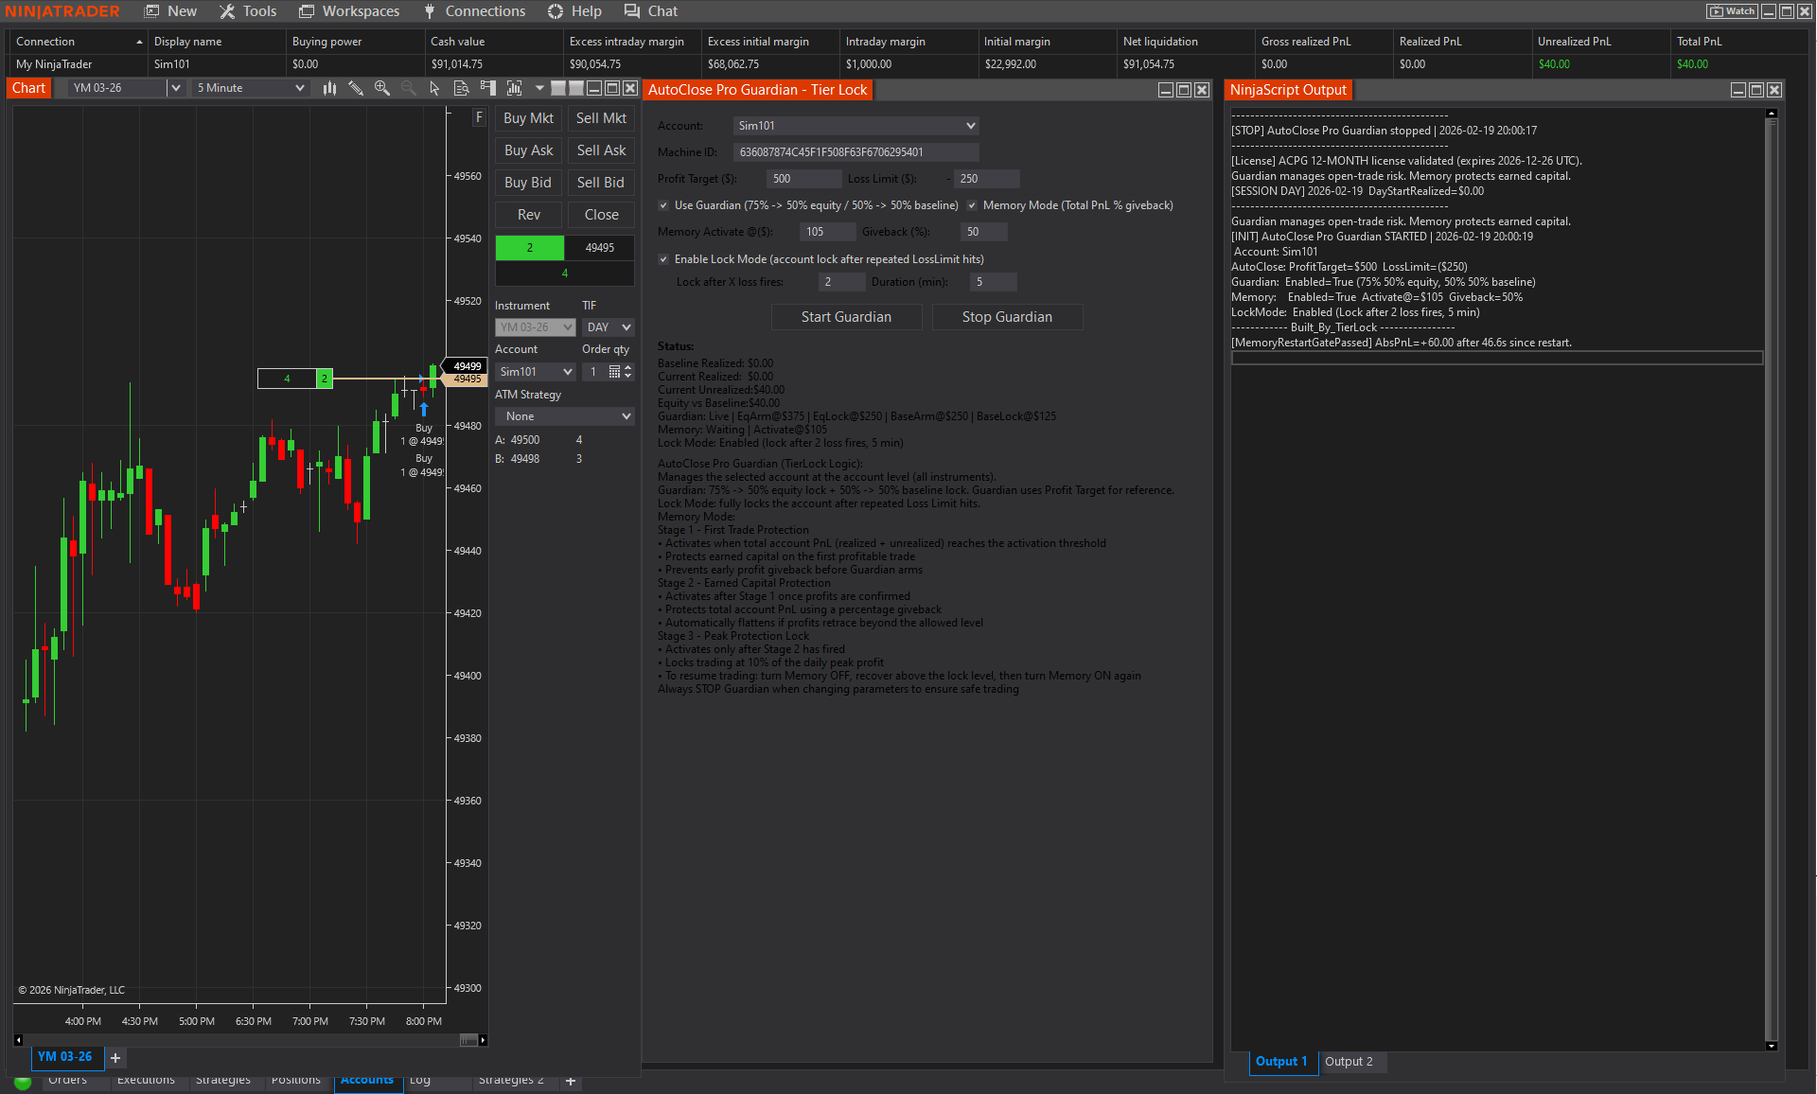Open the Data Box icon on the toolbar
This screenshot has height=1094, width=1817.
tap(461, 87)
